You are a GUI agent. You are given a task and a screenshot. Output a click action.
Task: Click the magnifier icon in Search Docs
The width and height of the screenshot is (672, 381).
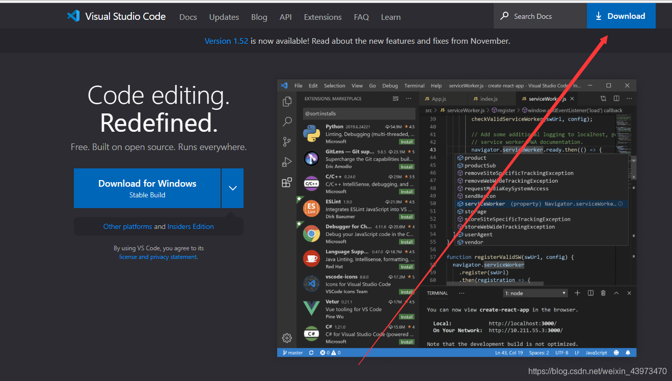tap(504, 16)
